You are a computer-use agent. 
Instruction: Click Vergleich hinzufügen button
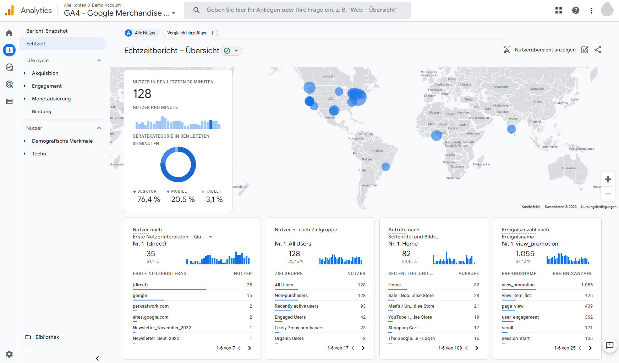(x=190, y=33)
